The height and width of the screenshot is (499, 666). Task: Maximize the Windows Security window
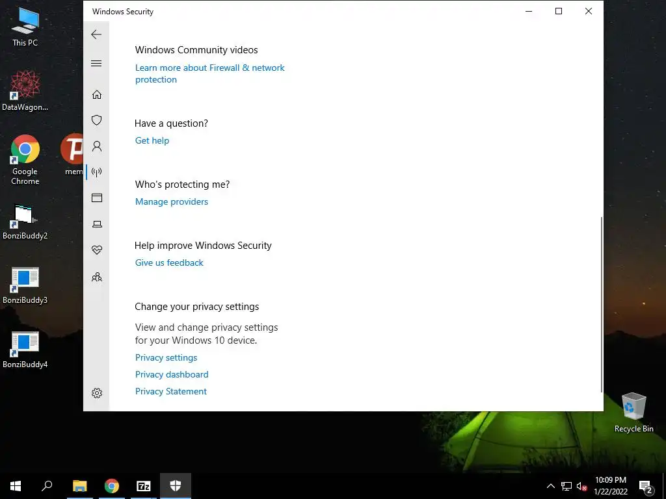pyautogui.click(x=559, y=11)
